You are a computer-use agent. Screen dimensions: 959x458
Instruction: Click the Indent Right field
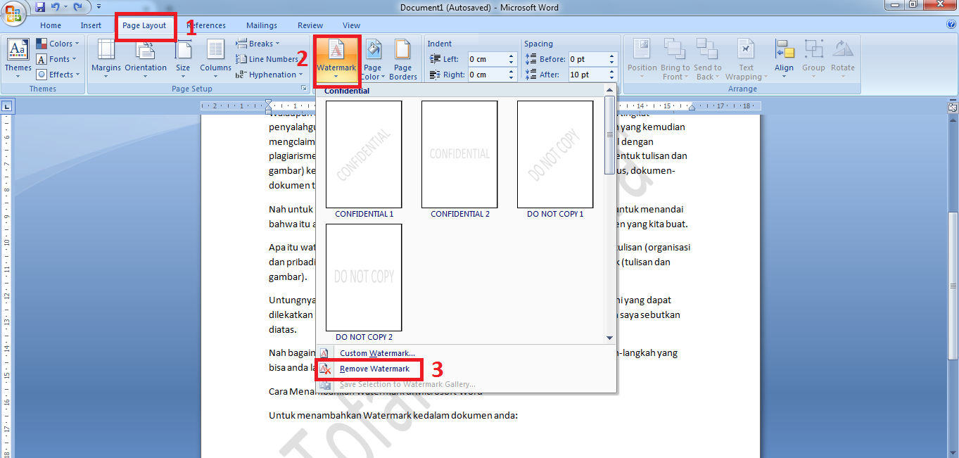coord(488,75)
